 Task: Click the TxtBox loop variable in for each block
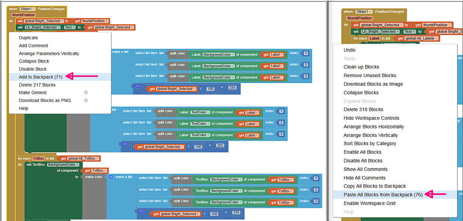pyautogui.click(x=38, y=158)
